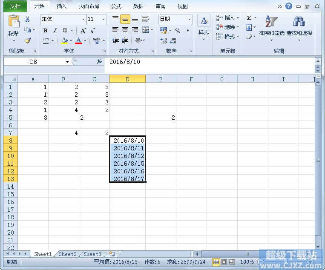Open underline style dropdown arrow
Image resolution: width=325 pixels, height=270 pixels.
coord(72,31)
